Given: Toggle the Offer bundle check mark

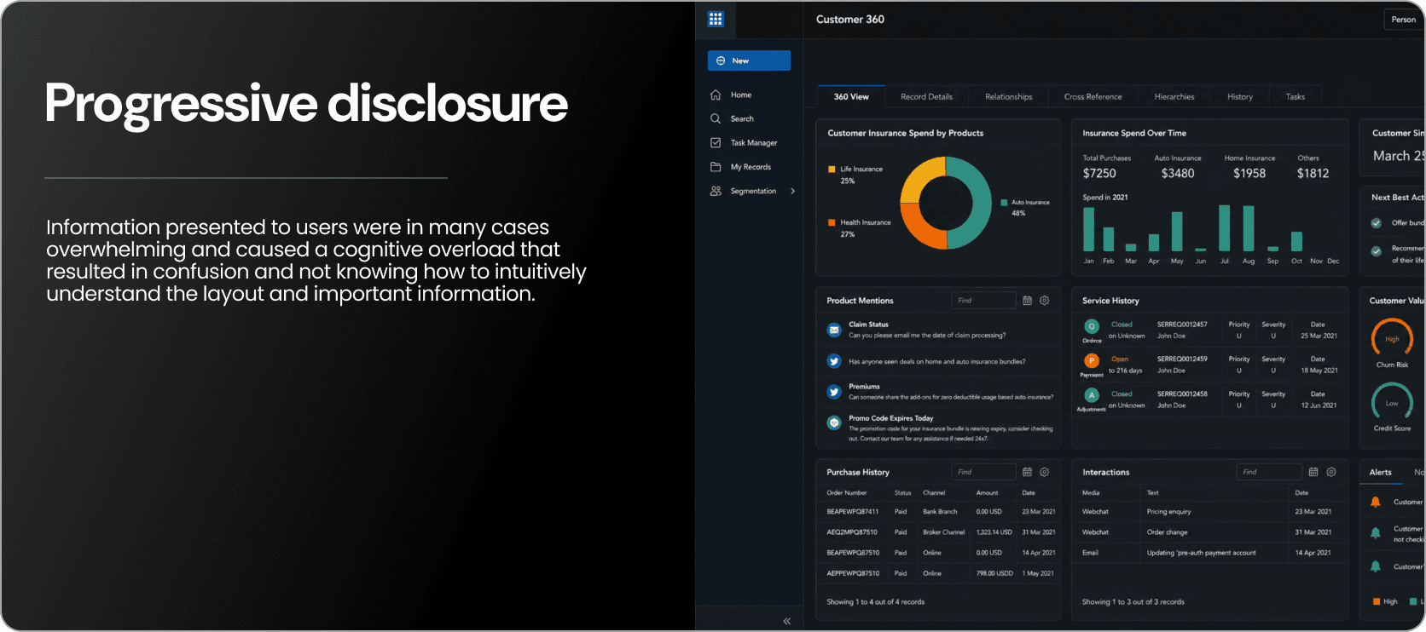Looking at the screenshot, I should click(x=1376, y=223).
